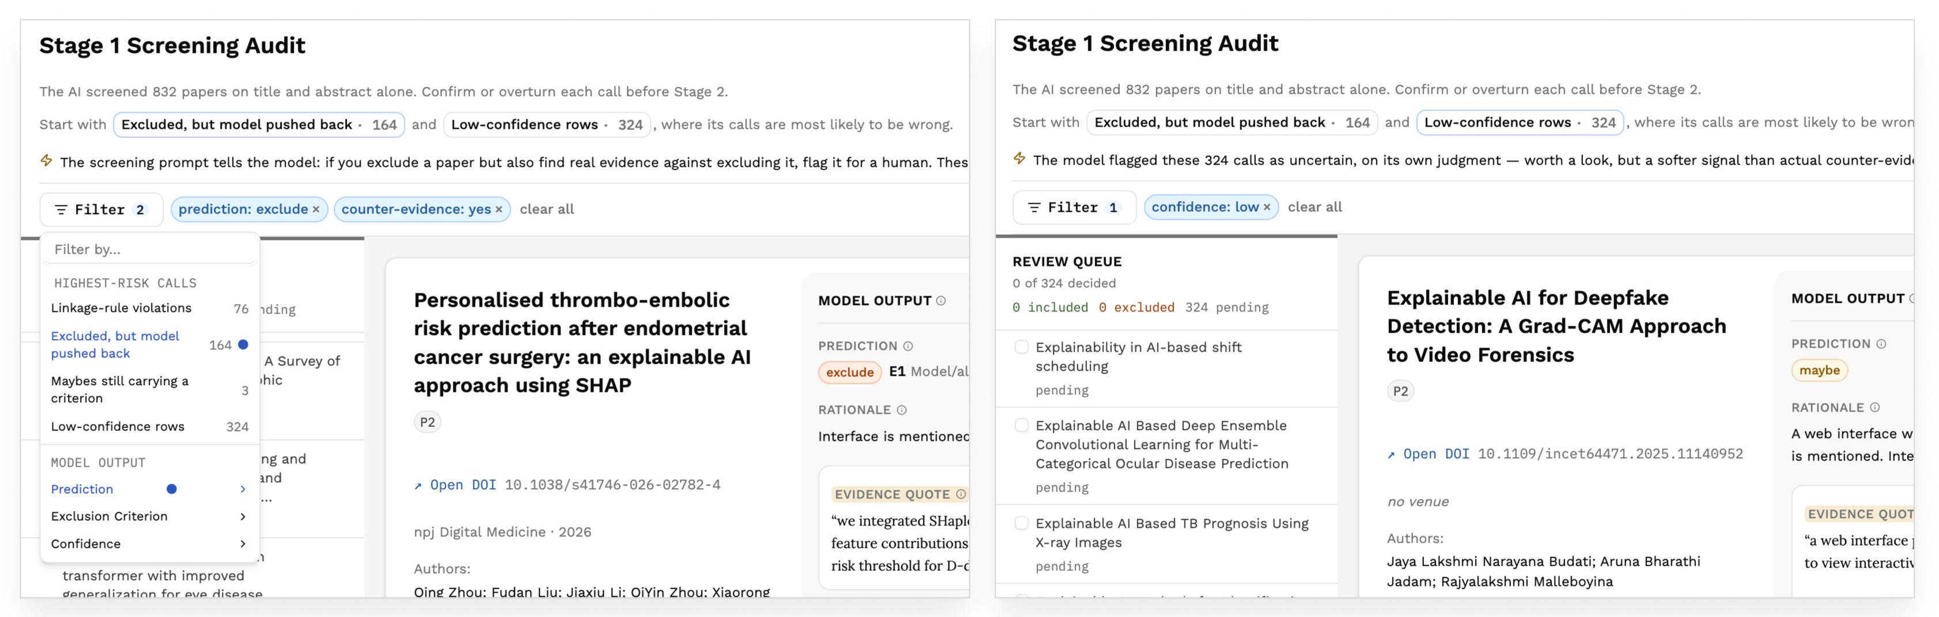This screenshot has height=617, width=1939.
Task: Click 'HIGHEST-RISK CALLS' section label
Action: coord(125,283)
